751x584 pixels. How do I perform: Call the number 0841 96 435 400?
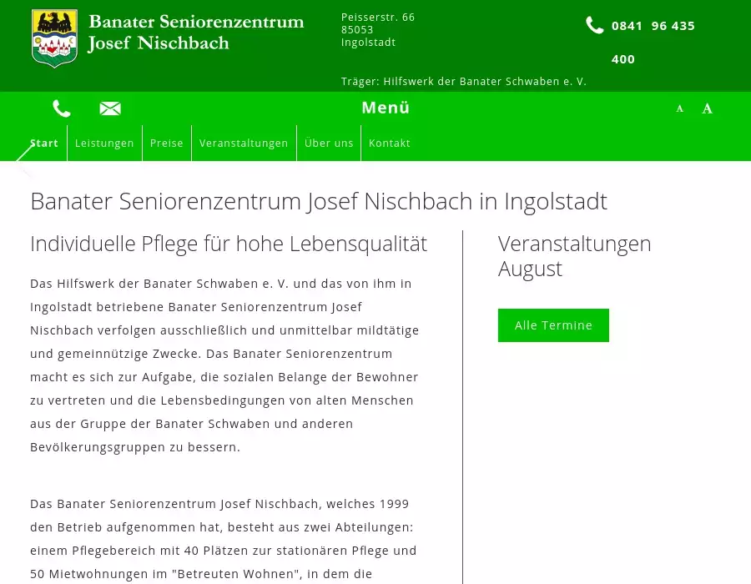point(653,26)
